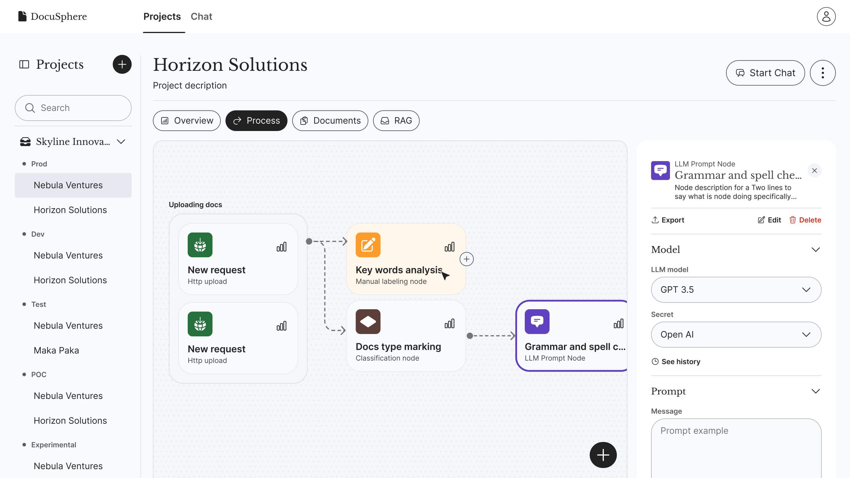The width and height of the screenshot is (850, 478).
Task: Close the node details panel
Action: [x=814, y=171]
